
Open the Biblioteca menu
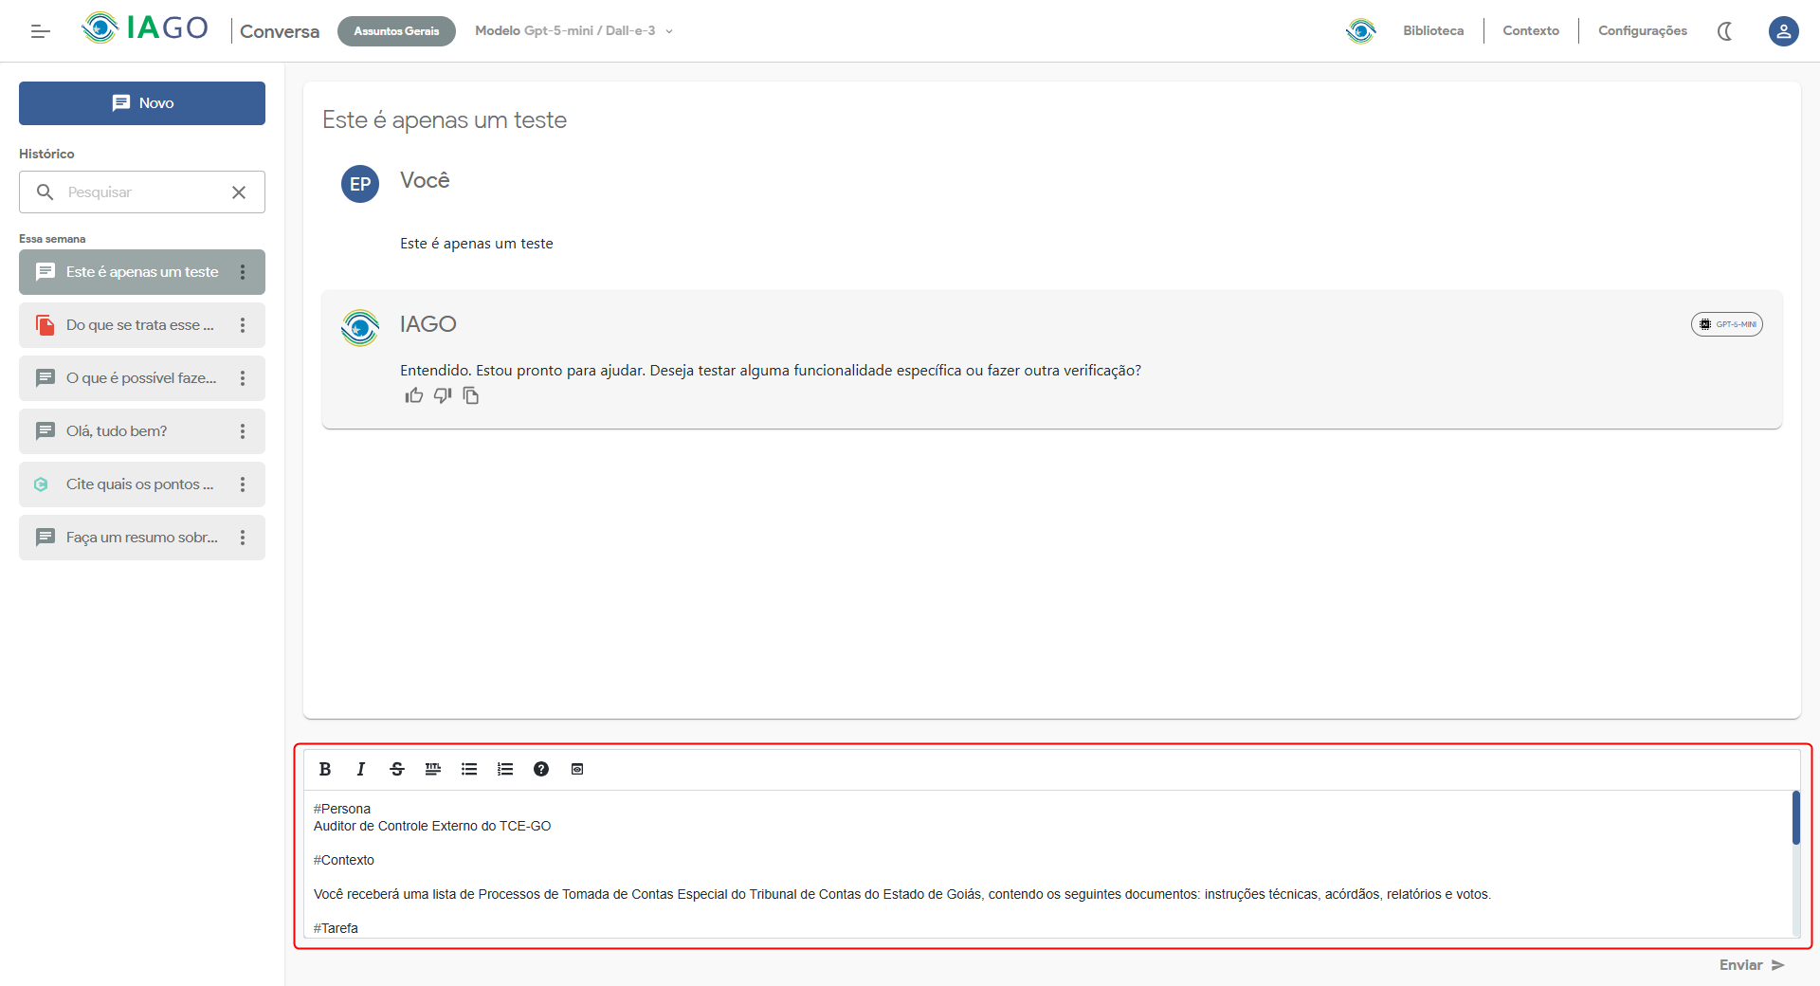point(1432,31)
